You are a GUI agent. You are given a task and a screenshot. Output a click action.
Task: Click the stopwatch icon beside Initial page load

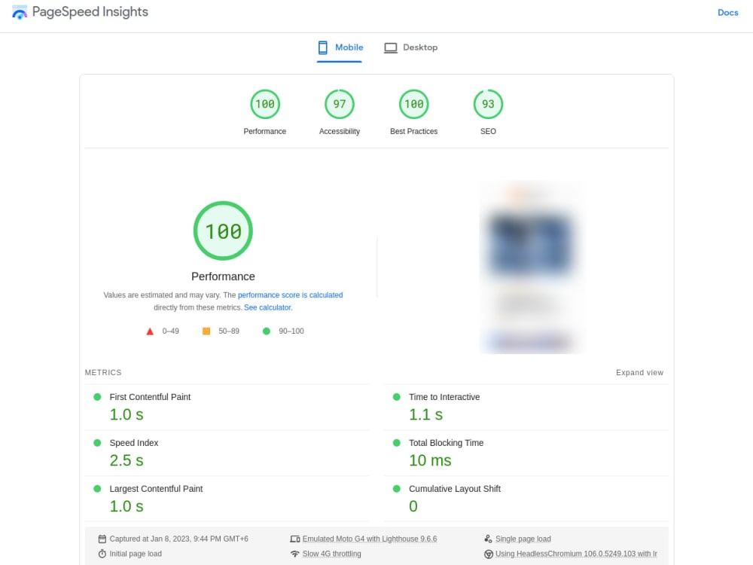pos(102,554)
